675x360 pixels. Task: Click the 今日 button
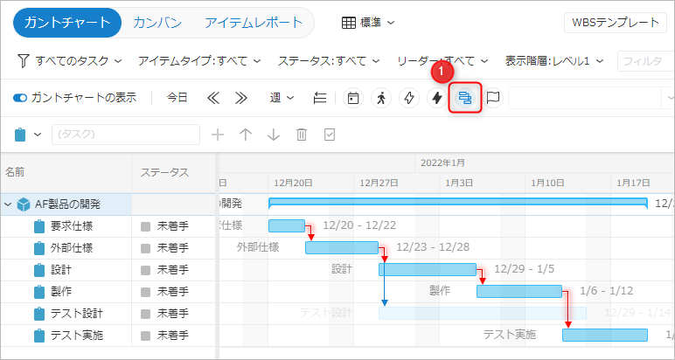click(x=177, y=98)
